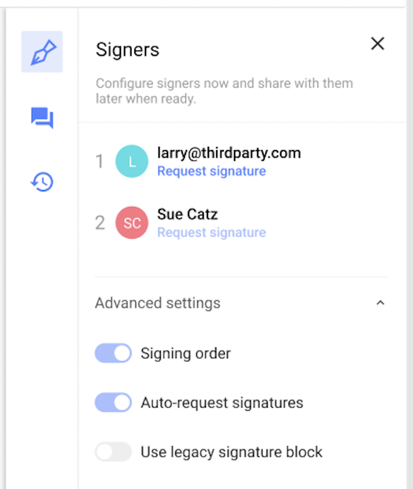413x489 pixels.
Task: Select the teal L signer avatar
Action: coord(132,161)
